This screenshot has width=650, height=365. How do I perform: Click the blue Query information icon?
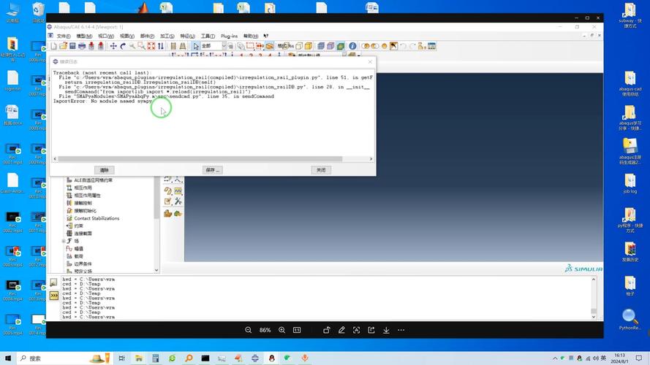(352, 46)
